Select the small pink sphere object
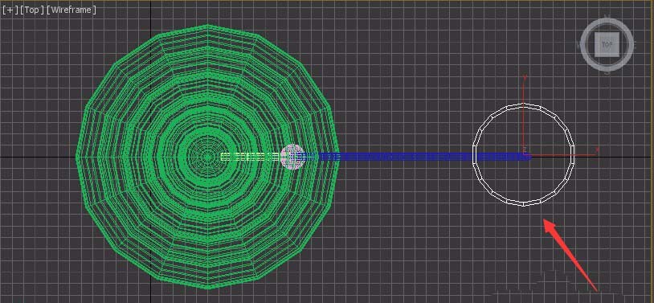 pos(292,157)
